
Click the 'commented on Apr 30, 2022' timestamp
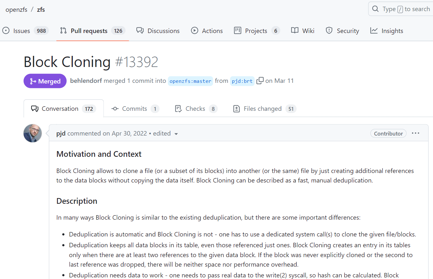[x=107, y=133]
